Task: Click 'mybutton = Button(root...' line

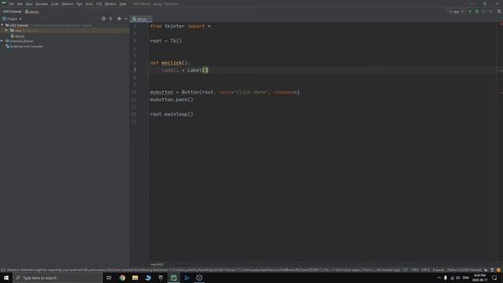Action: 225,93
